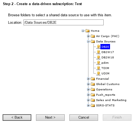Click the Home folder icon
The height and width of the screenshot is (125, 137).
pos(87,31)
